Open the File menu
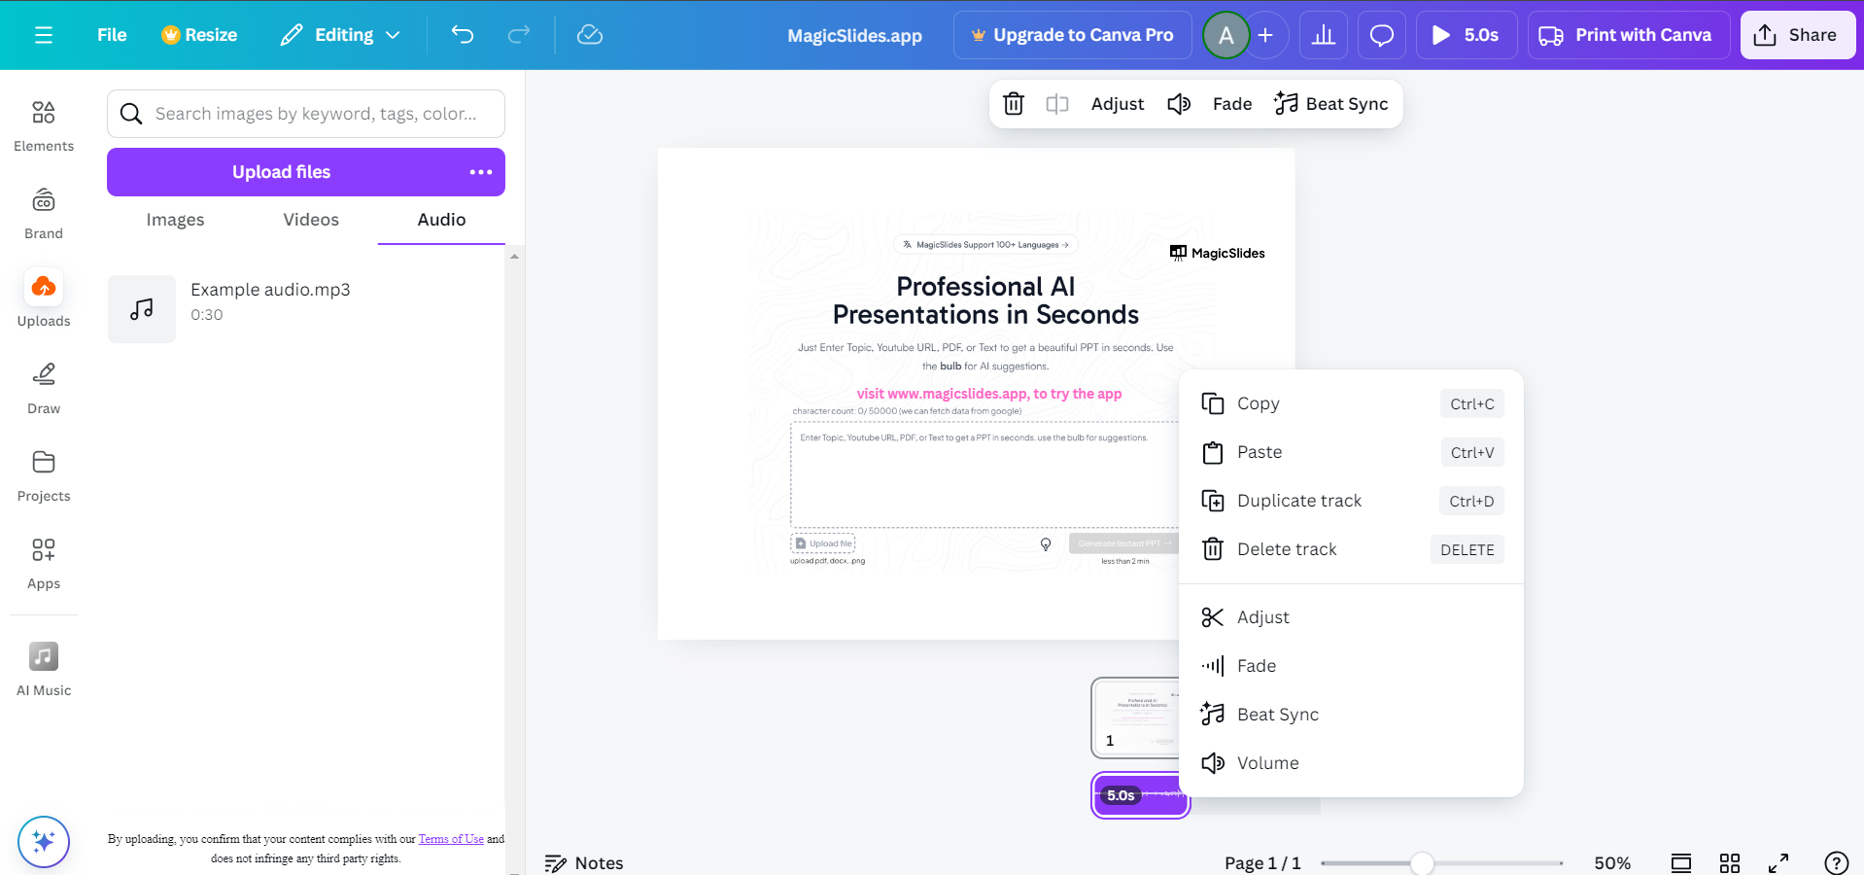 tap(112, 35)
